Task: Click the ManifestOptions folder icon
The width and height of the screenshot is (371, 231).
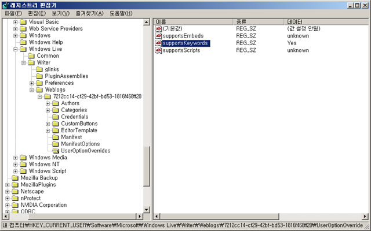Action: coord(56,144)
